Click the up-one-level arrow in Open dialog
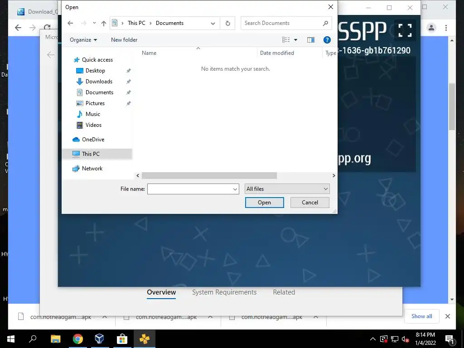Image resolution: width=464 pixels, height=348 pixels. pyautogui.click(x=104, y=23)
